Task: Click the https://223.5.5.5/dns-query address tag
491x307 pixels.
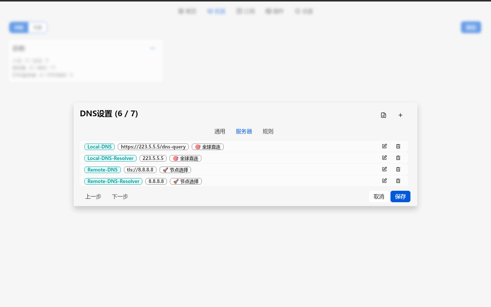Action: coord(153,147)
